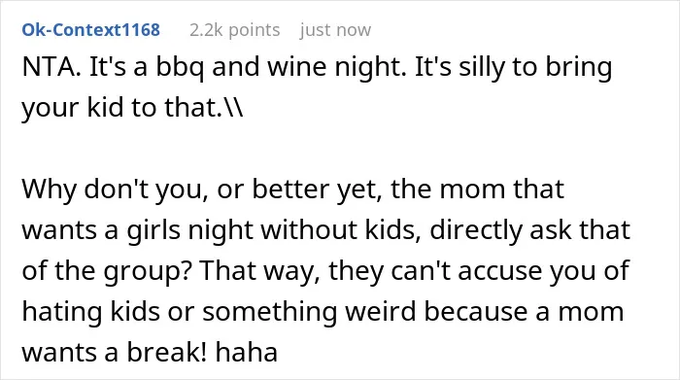
Task: Click the words 'Why don't you'
Action: (x=112, y=190)
